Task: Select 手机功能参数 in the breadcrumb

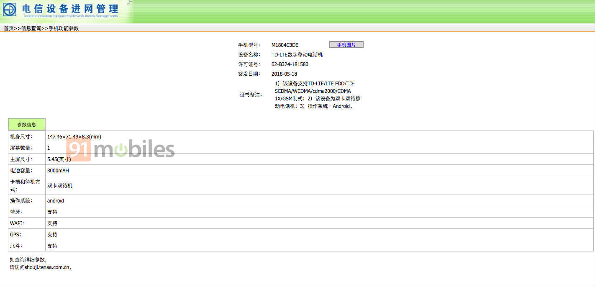Action: click(64, 28)
